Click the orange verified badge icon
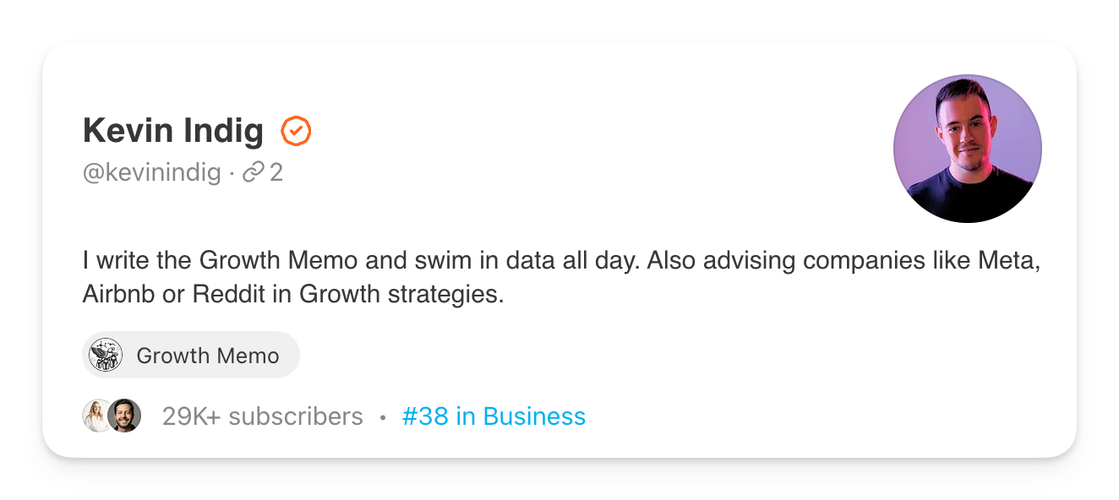This screenshot has height=500, width=1119. pyautogui.click(x=296, y=131)
